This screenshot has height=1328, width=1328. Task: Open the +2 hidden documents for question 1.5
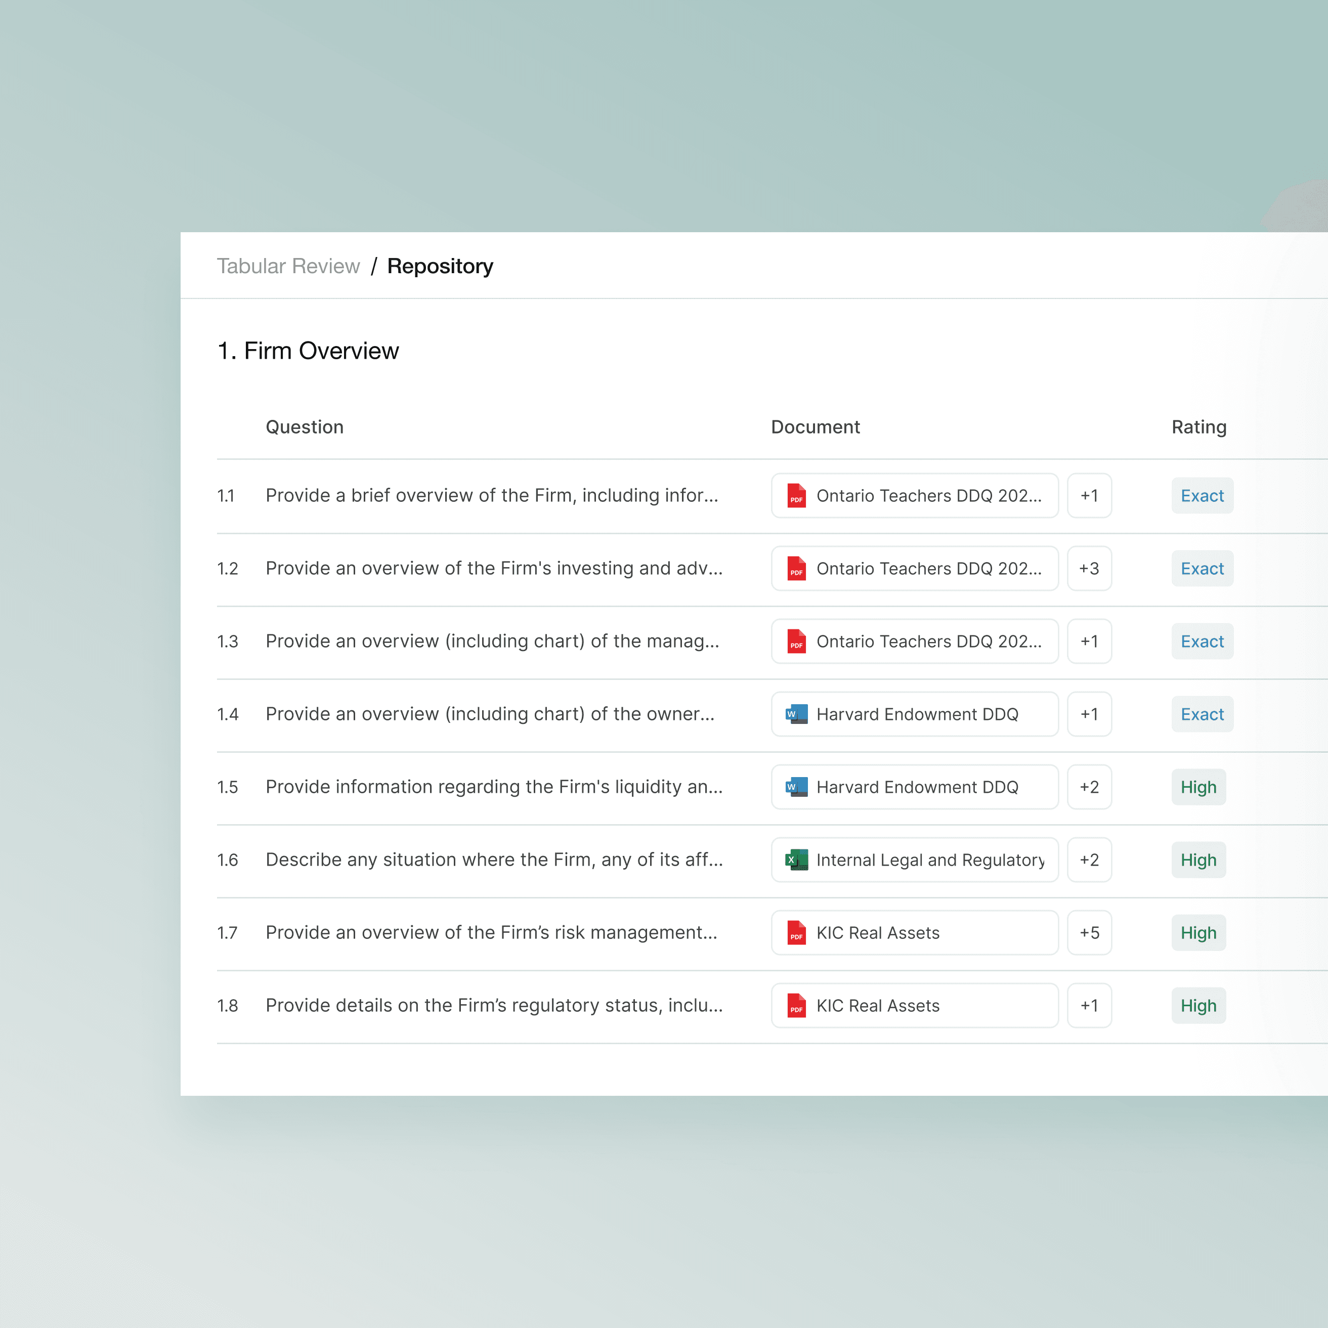(1090, 787)
